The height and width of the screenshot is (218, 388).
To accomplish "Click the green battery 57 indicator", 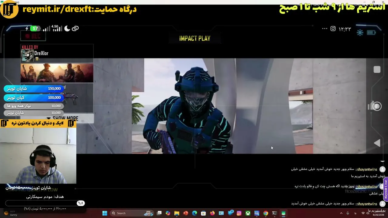I will click(x=35, y=28).
